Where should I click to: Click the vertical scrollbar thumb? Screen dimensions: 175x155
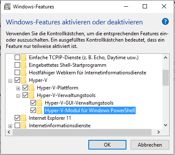click(x=166, y=78)
